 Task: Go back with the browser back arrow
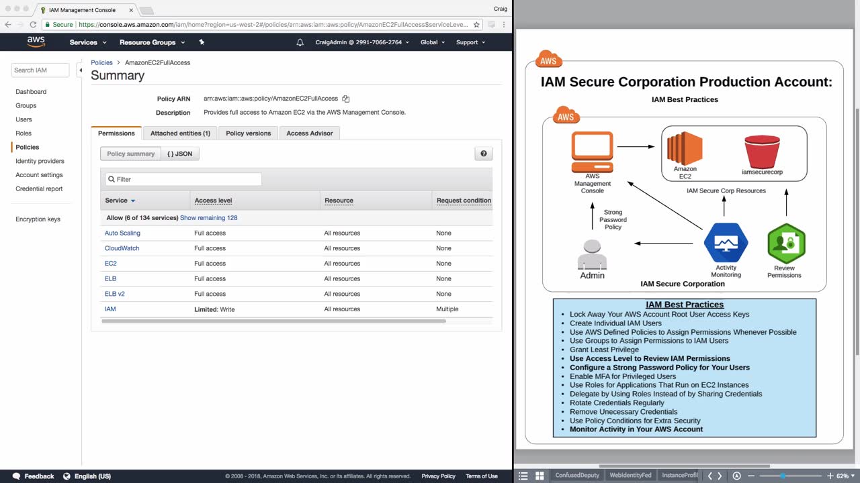point(8,24)
